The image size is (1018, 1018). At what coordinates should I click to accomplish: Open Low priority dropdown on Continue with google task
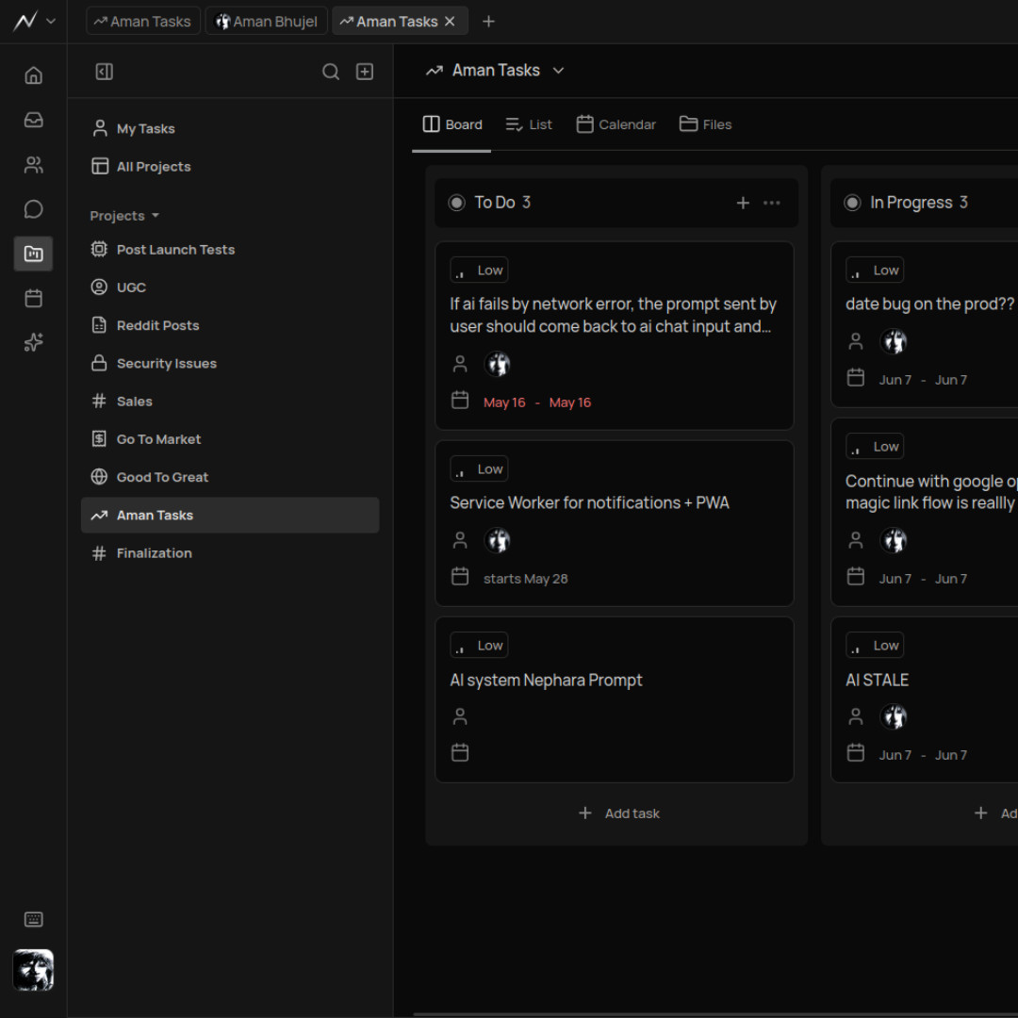tap(875, 447)
